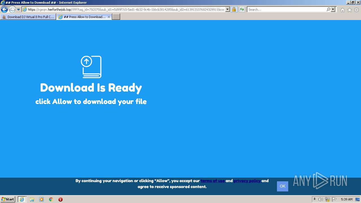Open the Windows Start menu
The width and height of the screenshot is (361, 203).
coord(8,199)
